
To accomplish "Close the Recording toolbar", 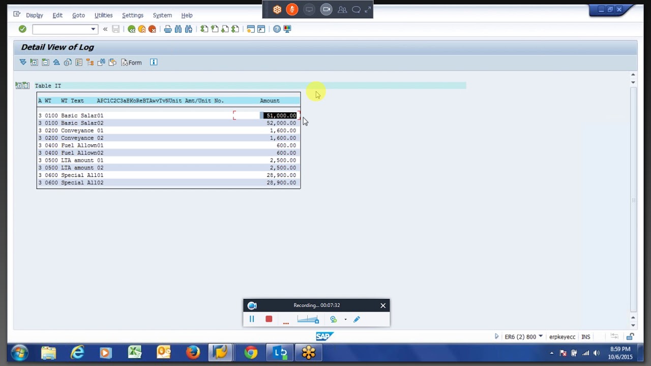I will click(383, 306).
